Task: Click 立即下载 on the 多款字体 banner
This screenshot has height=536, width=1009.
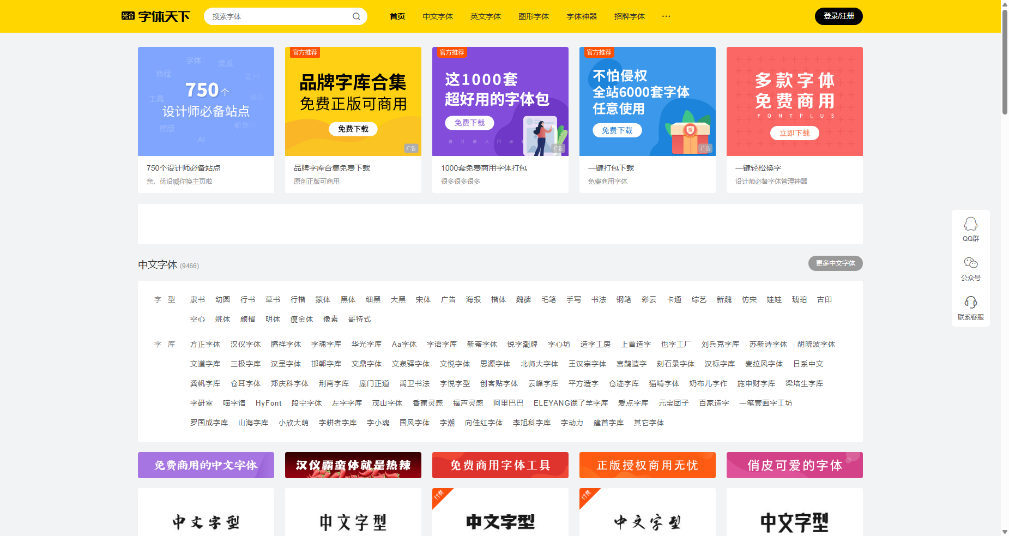Action: pyautogui.click(x=795, y=133)
